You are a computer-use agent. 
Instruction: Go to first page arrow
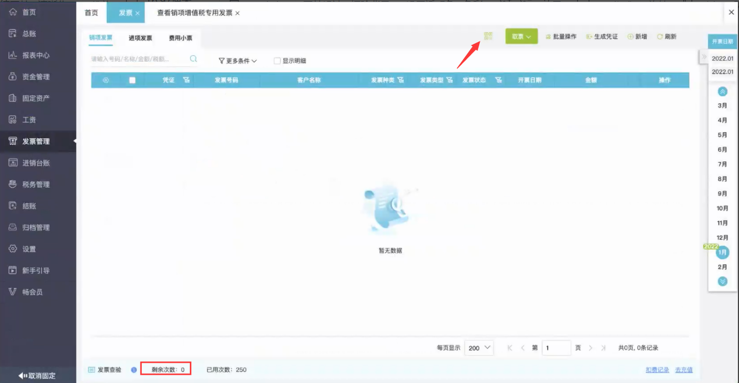(x=510, y=348)
